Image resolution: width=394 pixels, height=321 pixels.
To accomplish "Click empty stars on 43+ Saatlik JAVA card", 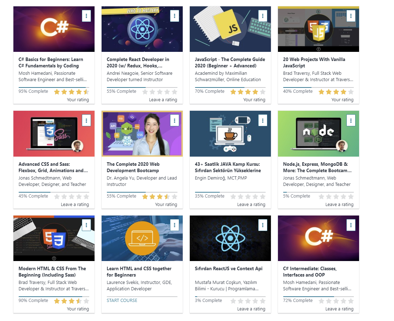I will tap(248, 196).
